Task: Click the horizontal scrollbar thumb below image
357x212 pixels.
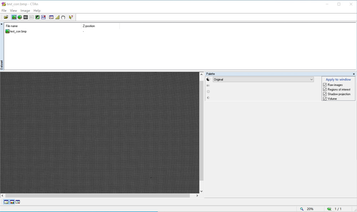Action: click(x=97, y=195)
